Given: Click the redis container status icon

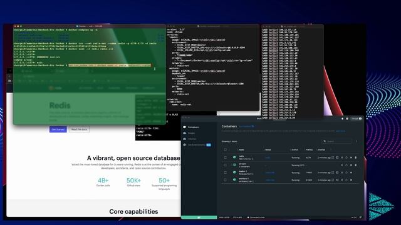Looking at the screenshot, I should click(234, 157).
